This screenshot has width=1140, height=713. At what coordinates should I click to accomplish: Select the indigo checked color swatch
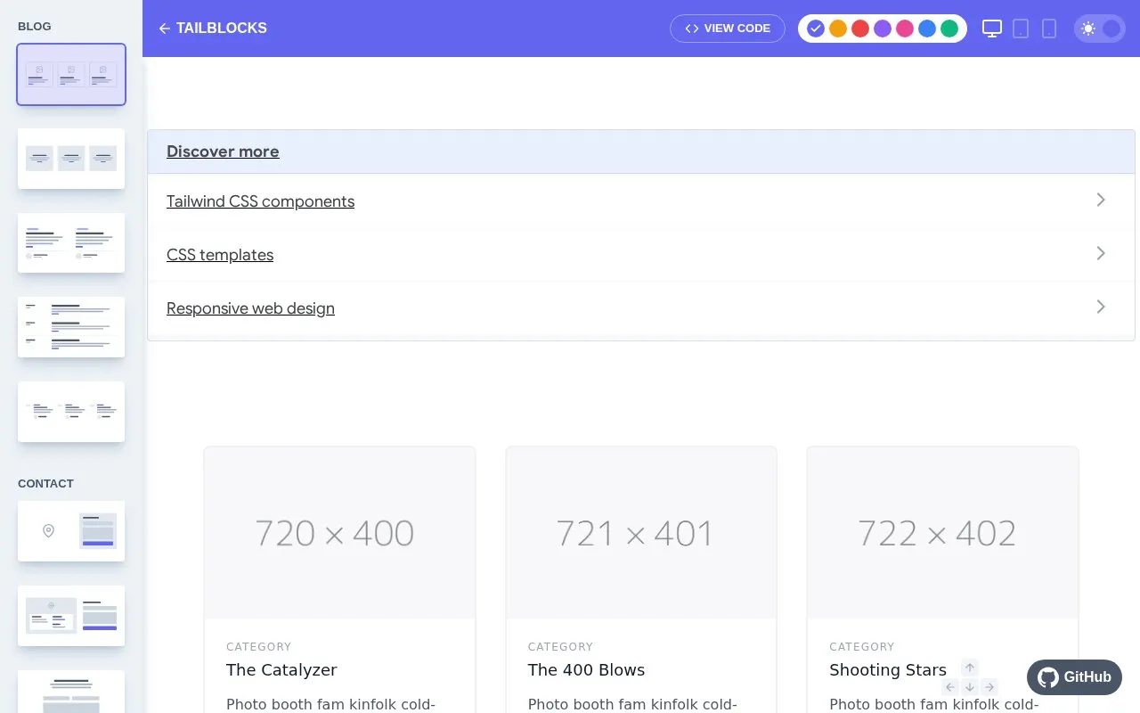tap(816, 29)
